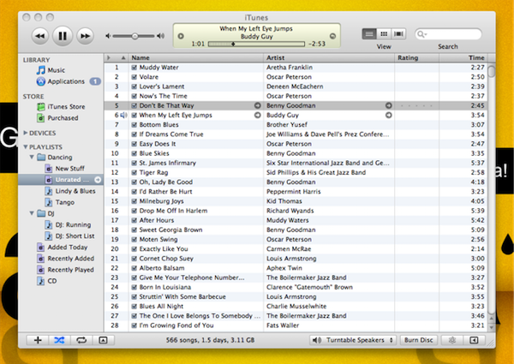Collapse the PLAYLISTS section
Image resolution: width=514 pixels, height=364 pixels.
(25, 146)
